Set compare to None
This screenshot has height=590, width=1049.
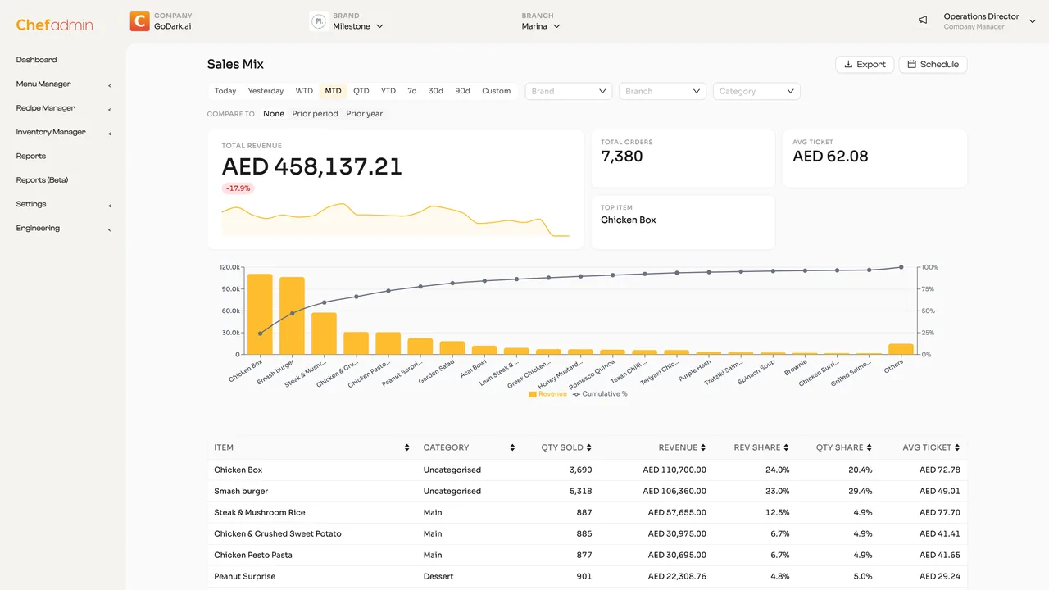[274, 114]
